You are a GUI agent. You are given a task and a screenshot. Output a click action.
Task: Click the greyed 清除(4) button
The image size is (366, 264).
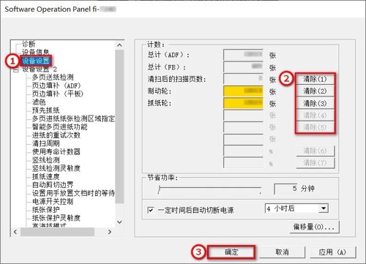click(x=315, y=116)
